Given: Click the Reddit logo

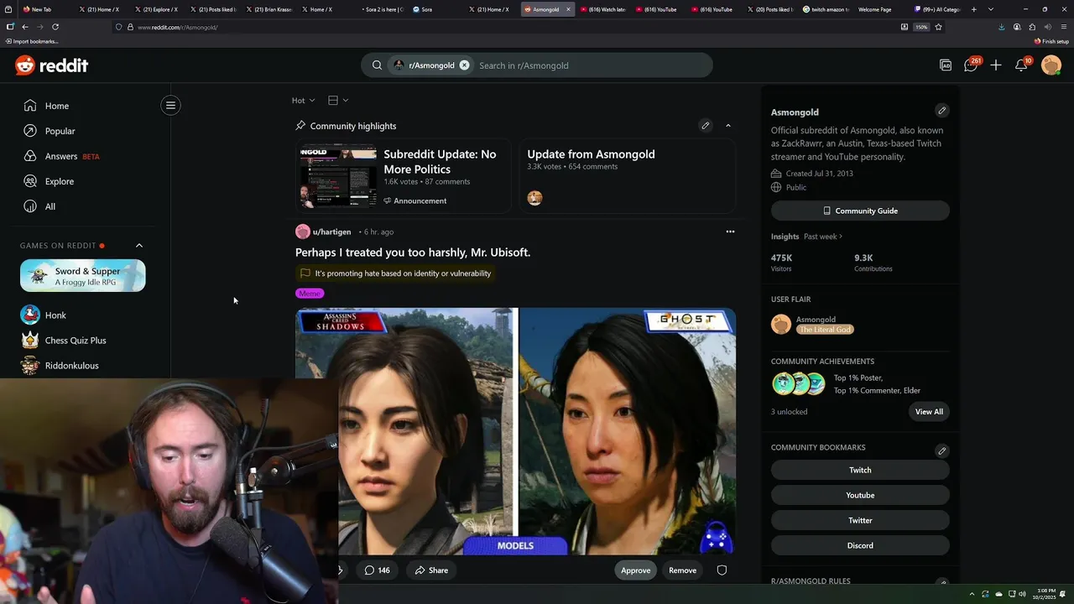Looking at the screenshot, I should click(52, 65).
